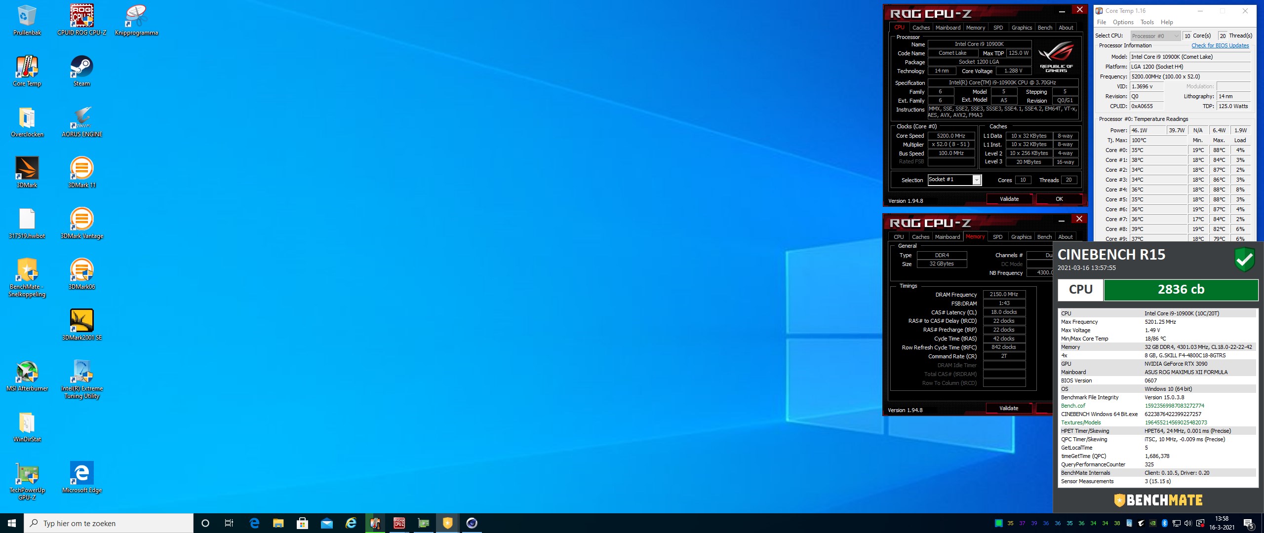This screenshot has width=1264, height=533.
Task: Click the 2836 cb score bar
Action: click(x=1181, y=290)
